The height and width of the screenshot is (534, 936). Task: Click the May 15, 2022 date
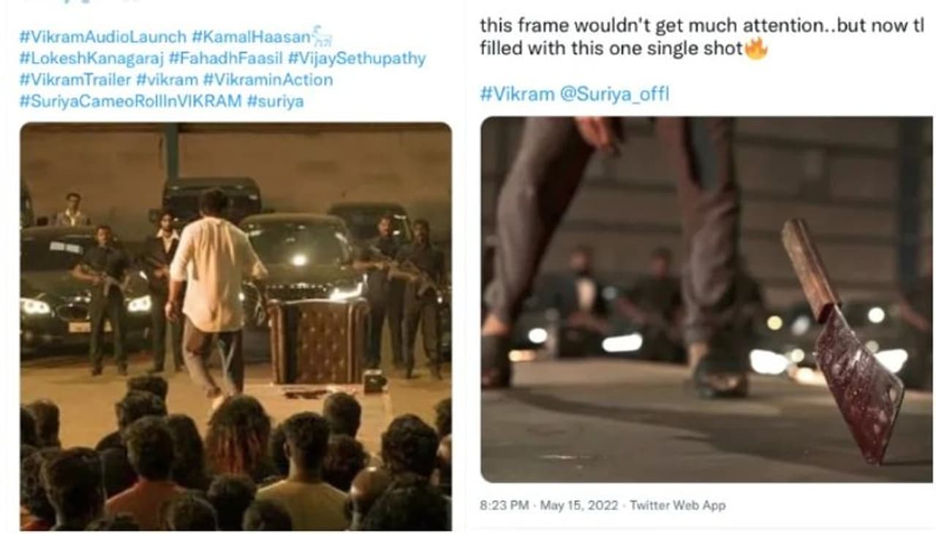578,505
